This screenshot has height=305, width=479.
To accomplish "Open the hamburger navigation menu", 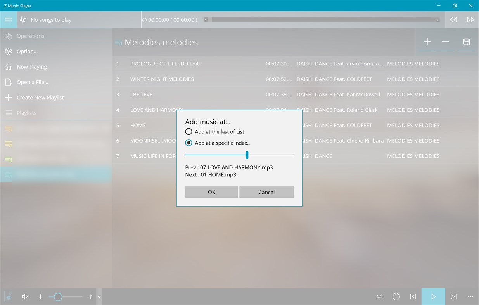I will coord(9,19).
